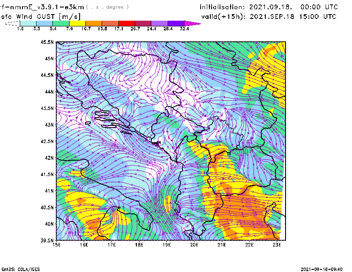
Task: Click the legend value "10.7"
Action: click(x=86, y=29)
